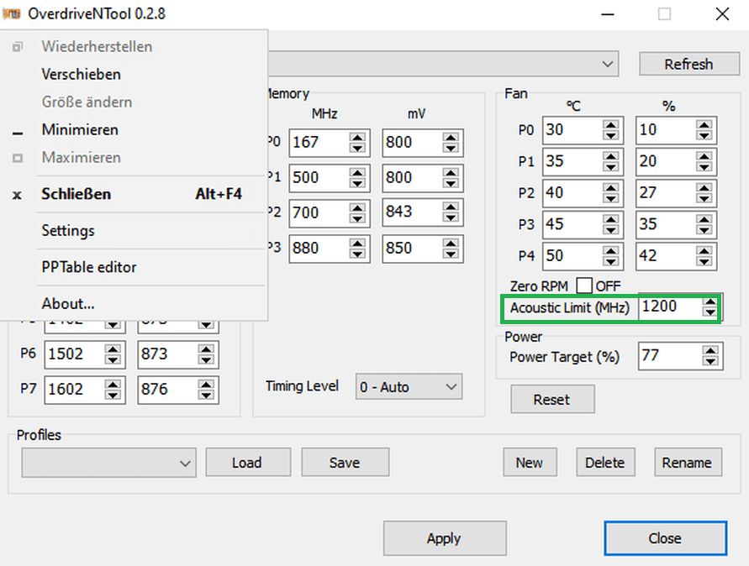The image size is (749, 566).
Task: Delete the selected profile
Action: pyautogui.click(x=605, y=463)
